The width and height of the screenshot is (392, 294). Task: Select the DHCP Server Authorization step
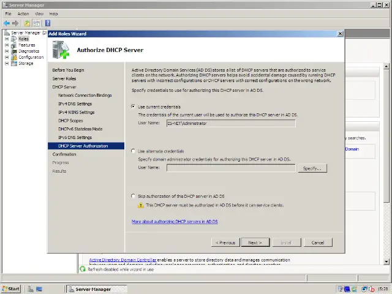[x=86, y=146]
